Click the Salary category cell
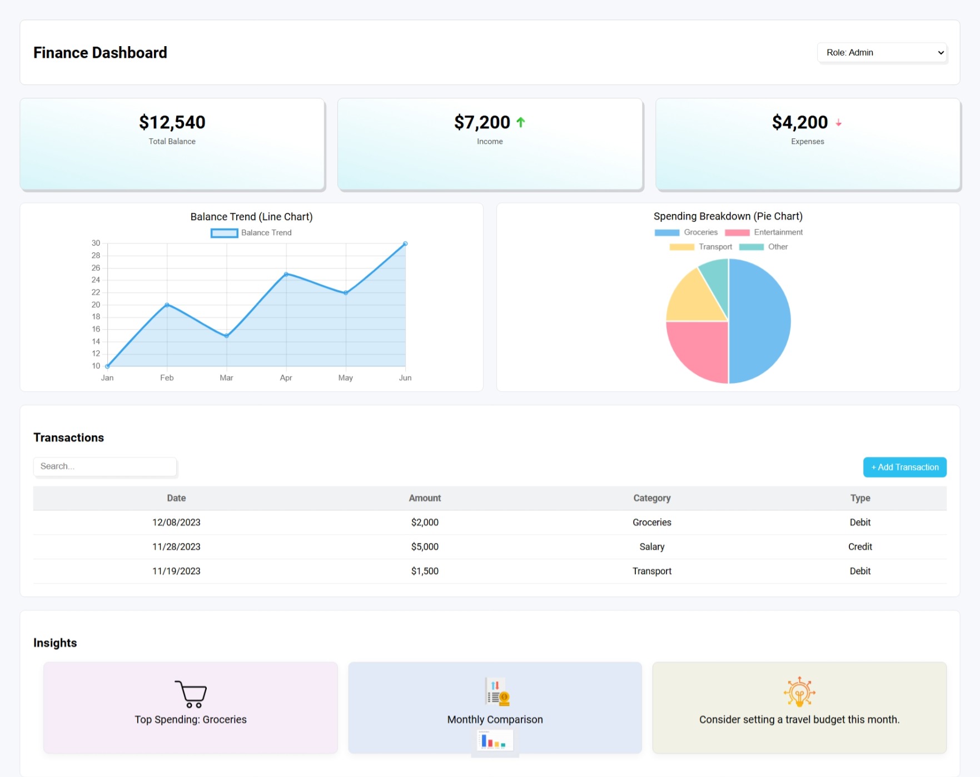980x777 pixels. coord(652,547)
